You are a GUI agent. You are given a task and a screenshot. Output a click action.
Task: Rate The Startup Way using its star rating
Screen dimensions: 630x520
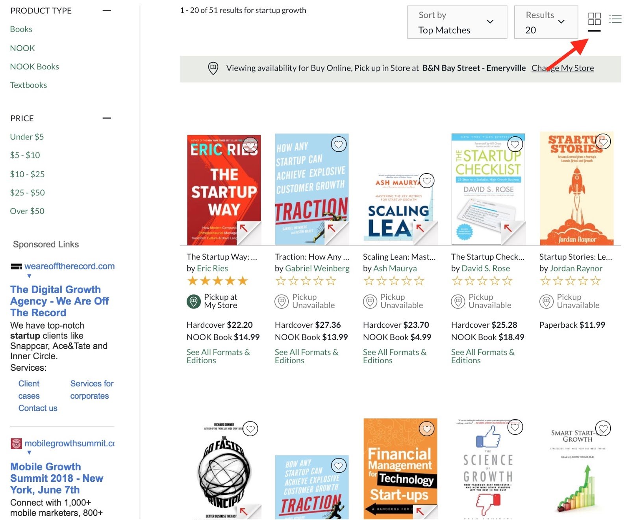218,281
